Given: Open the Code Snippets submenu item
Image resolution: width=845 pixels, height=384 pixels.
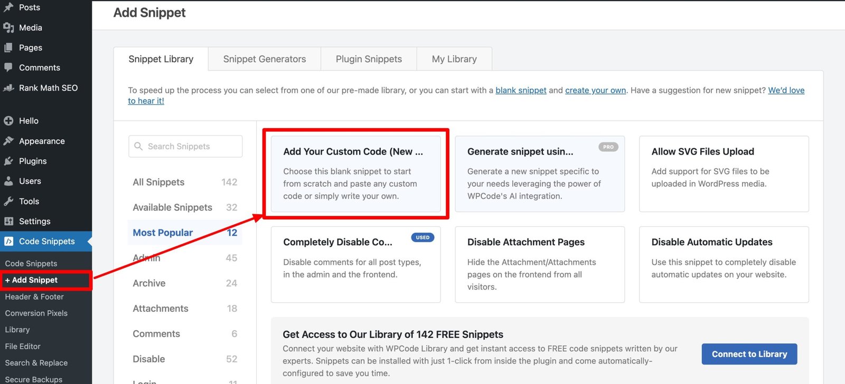Looking at the screenshot, I should [31, 263].
